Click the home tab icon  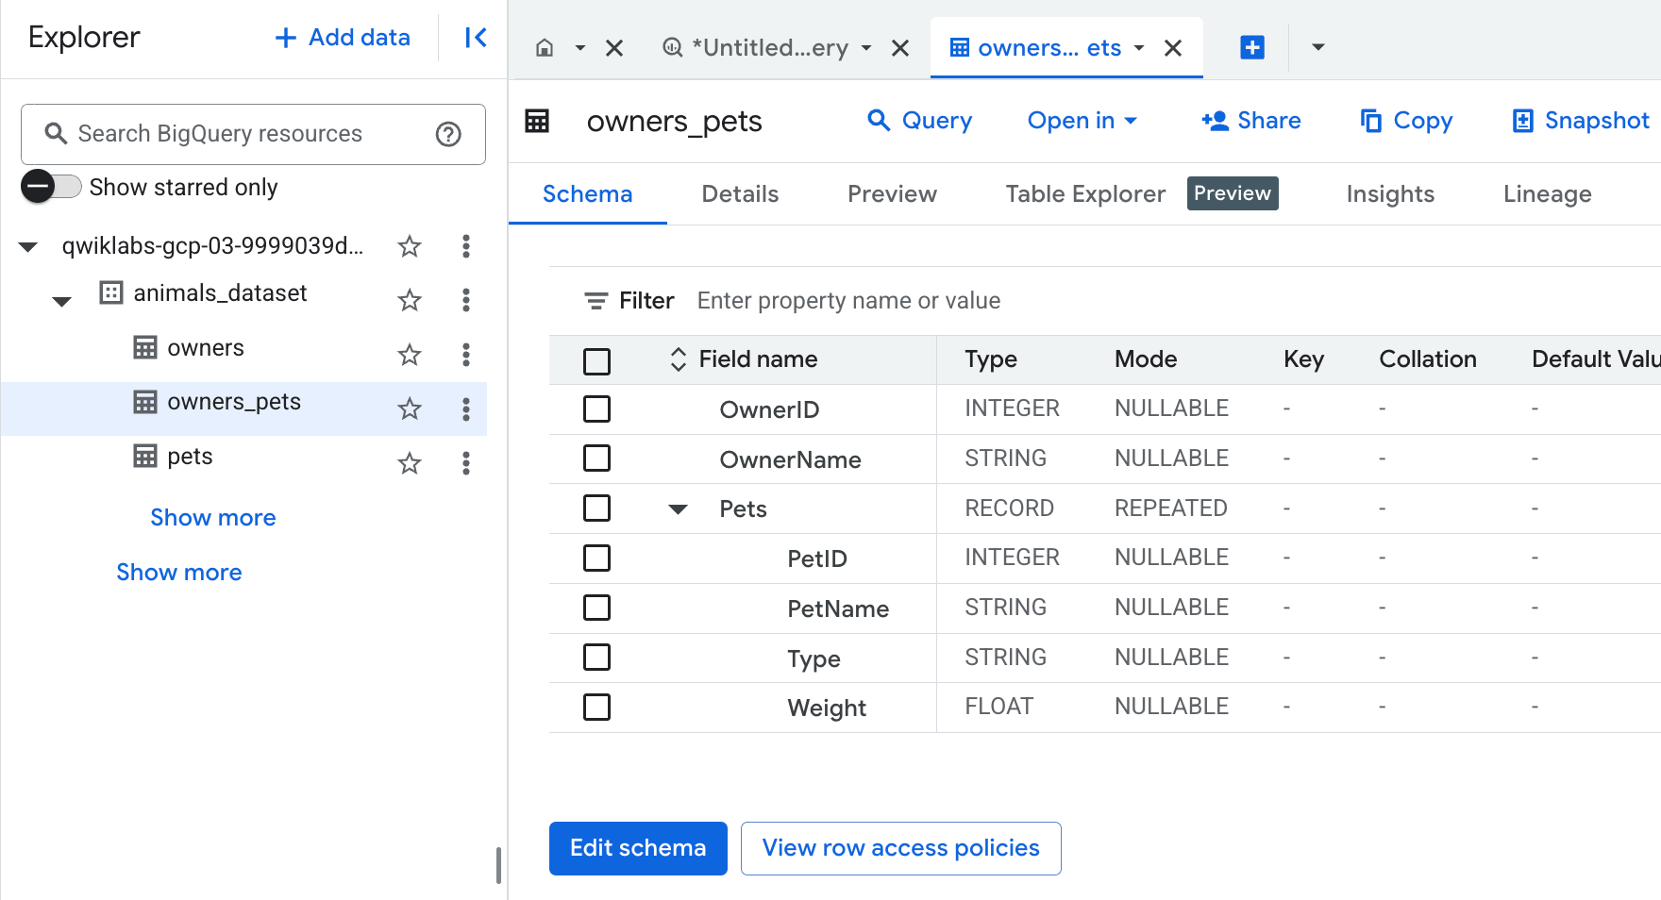click(545, 48)
